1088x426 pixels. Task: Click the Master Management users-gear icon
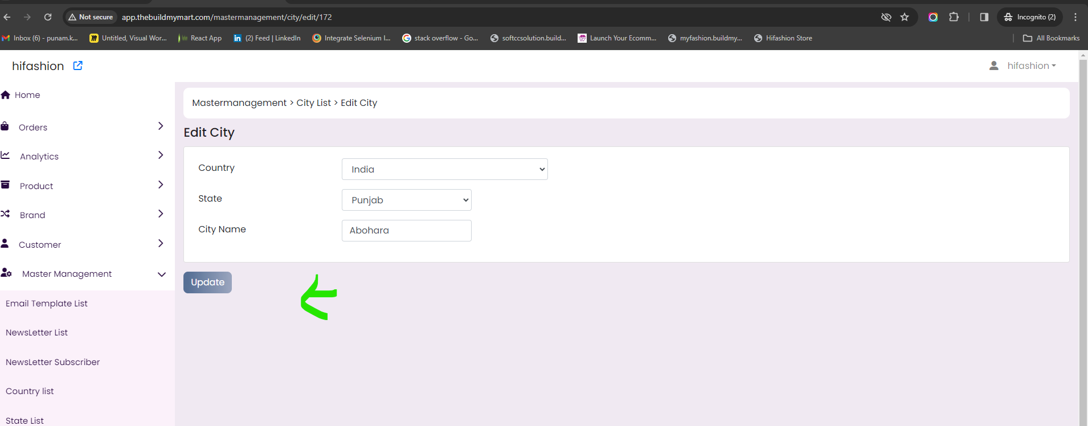pyautogui.click(x=6, y=273)
